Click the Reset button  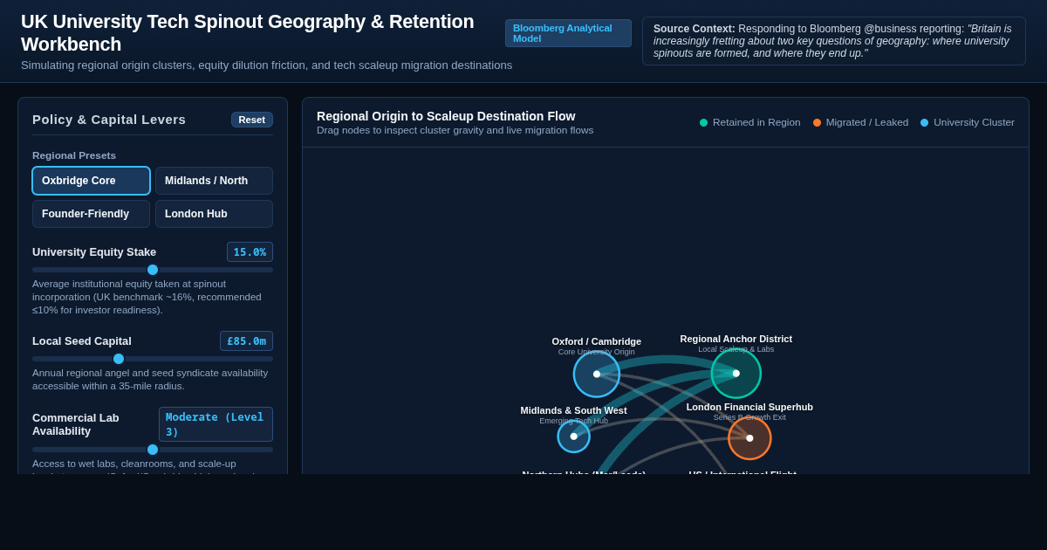(252, 120)
